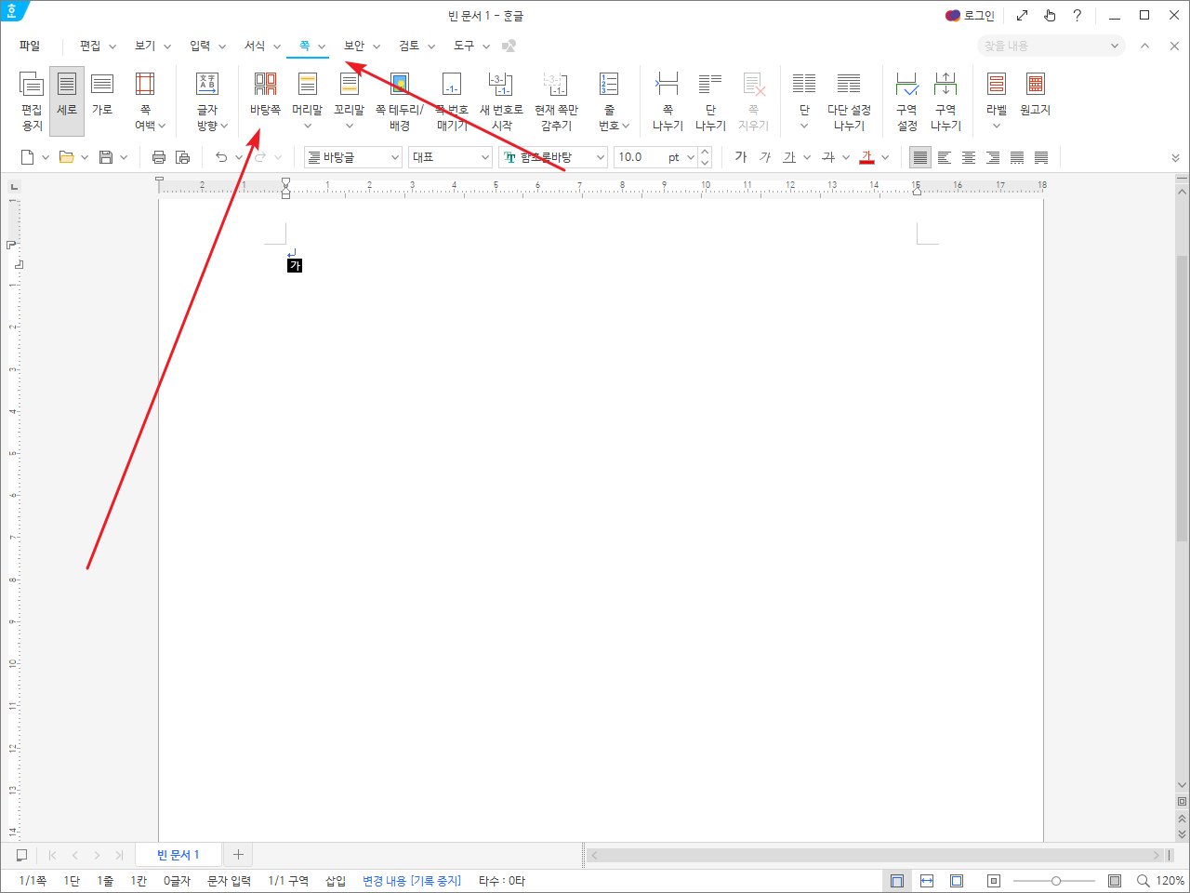Image resolution: width=1190 pixels, height=893 pixels.
Task: Go to next page with double-down arrows
Action: click(1183, 834)
